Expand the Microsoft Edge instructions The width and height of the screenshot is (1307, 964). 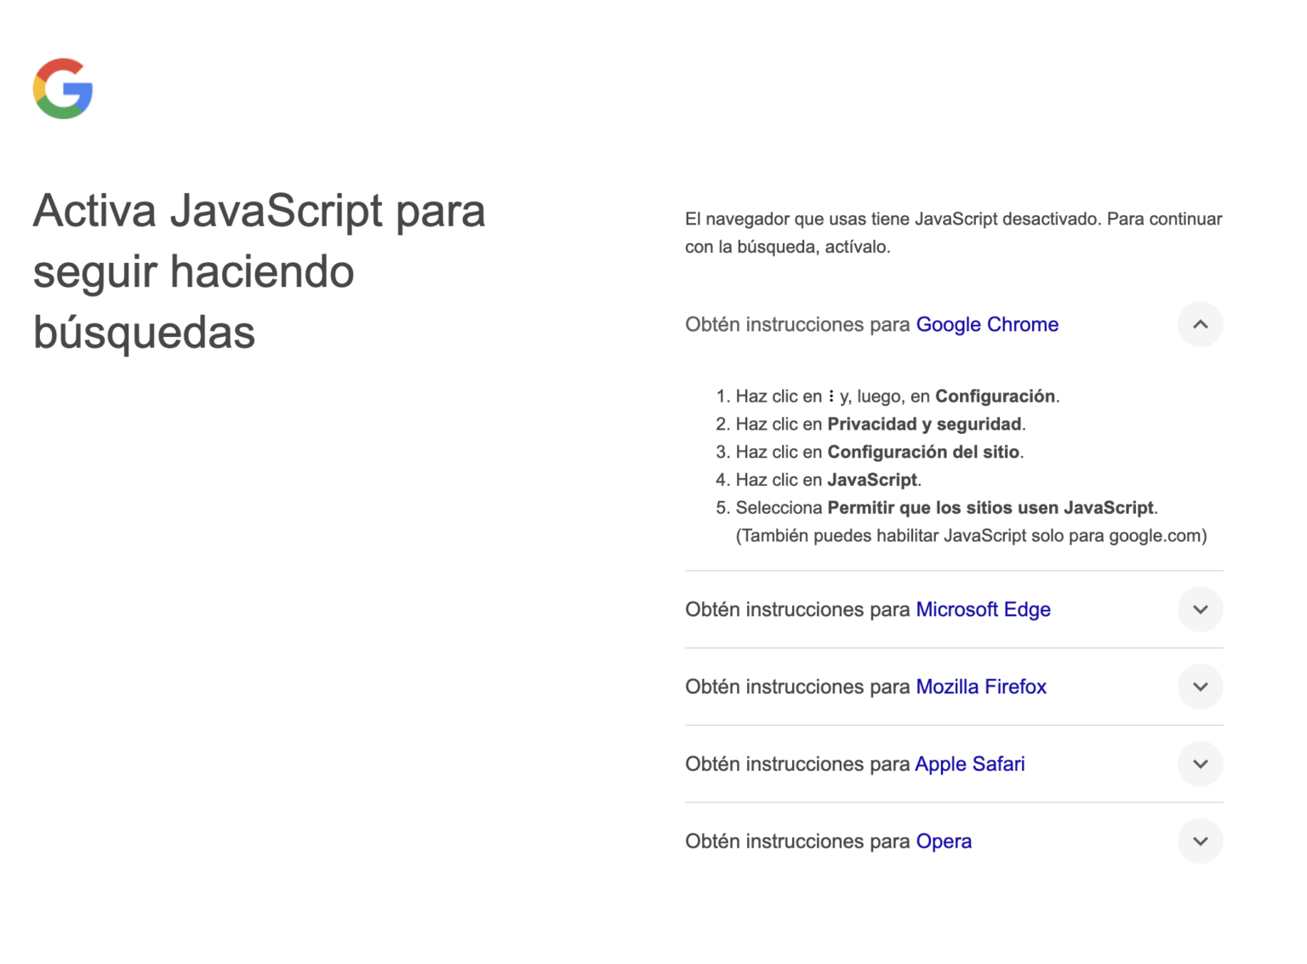tap(1200, 609)
